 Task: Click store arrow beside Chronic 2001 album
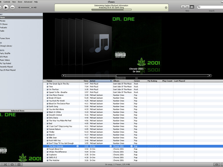[x=131, y=146]
